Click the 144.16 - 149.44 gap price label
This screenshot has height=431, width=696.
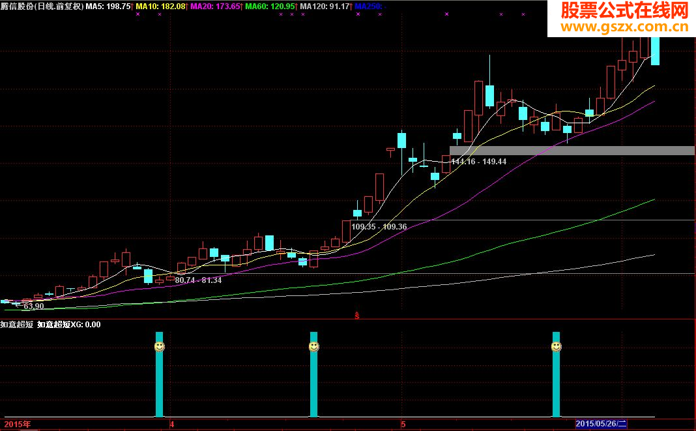click(x=478, y=161)
